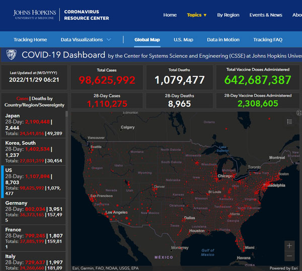
Task: Click the country list scrollbar
Action: 66,114
